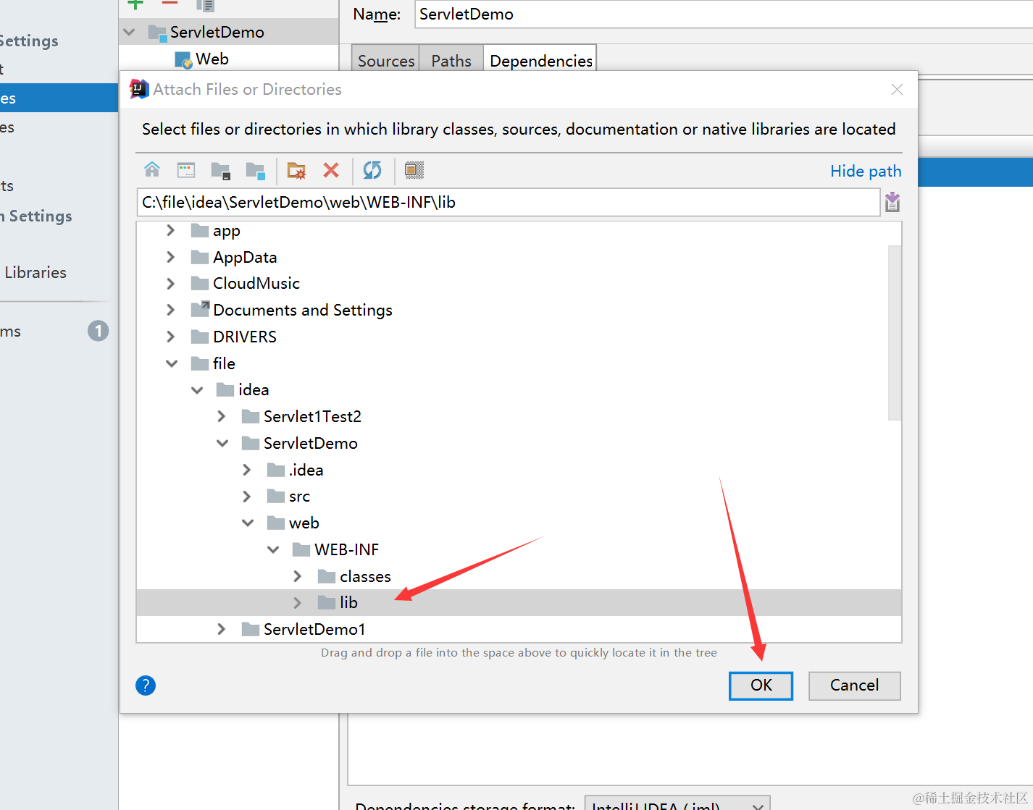Viewport: 1033px width, 810px height.
Task: Click the Problems count badge
Action: click(x=98, y=331)
